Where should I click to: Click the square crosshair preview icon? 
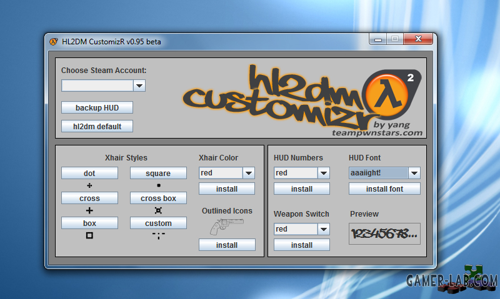pyautogui.click(x=159, y=185)
